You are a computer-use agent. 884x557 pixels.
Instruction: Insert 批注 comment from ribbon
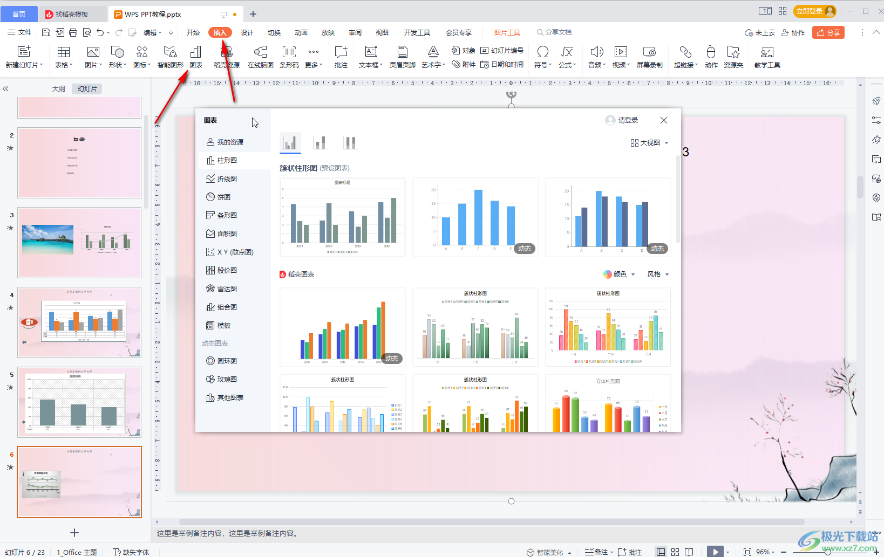(341, 57)
